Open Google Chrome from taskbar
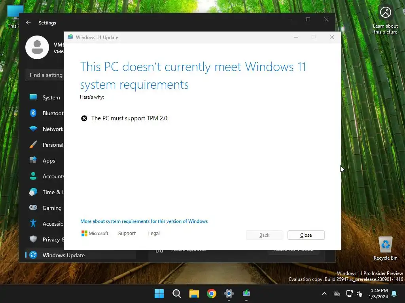The width and height of the screenshot is (405, 303). [x=212, y=294]
